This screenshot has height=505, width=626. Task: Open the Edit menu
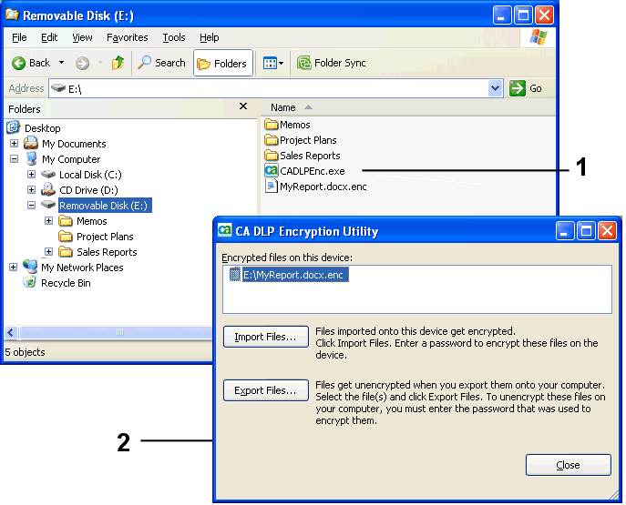49,37
